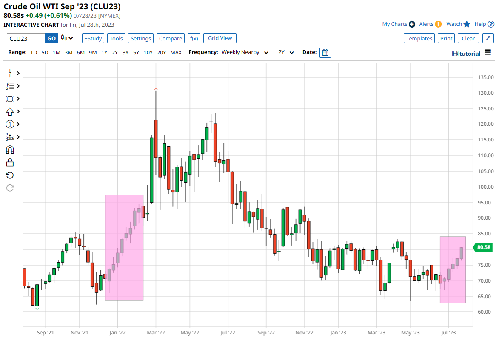
Task: Click the GO button
Action: click(x=51, y=39)
